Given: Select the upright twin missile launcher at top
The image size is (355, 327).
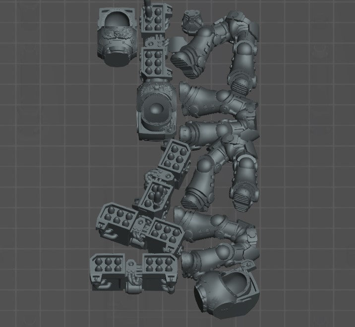Looking at the screenshot, I should (x=156, y=41).
